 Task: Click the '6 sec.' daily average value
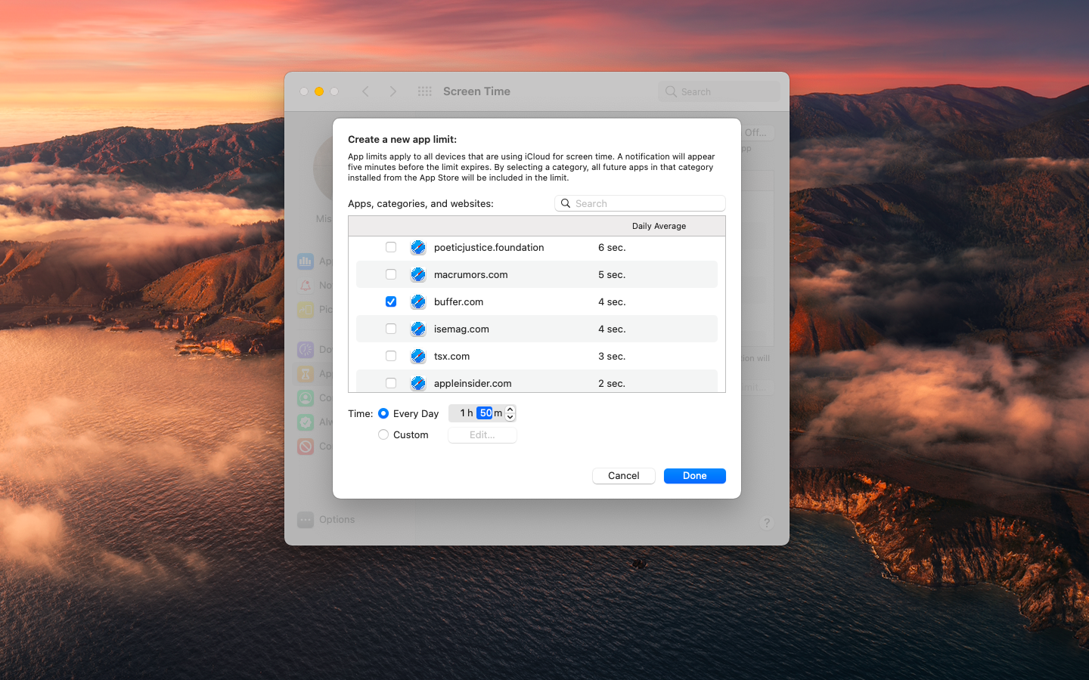(x=612, y=247)
